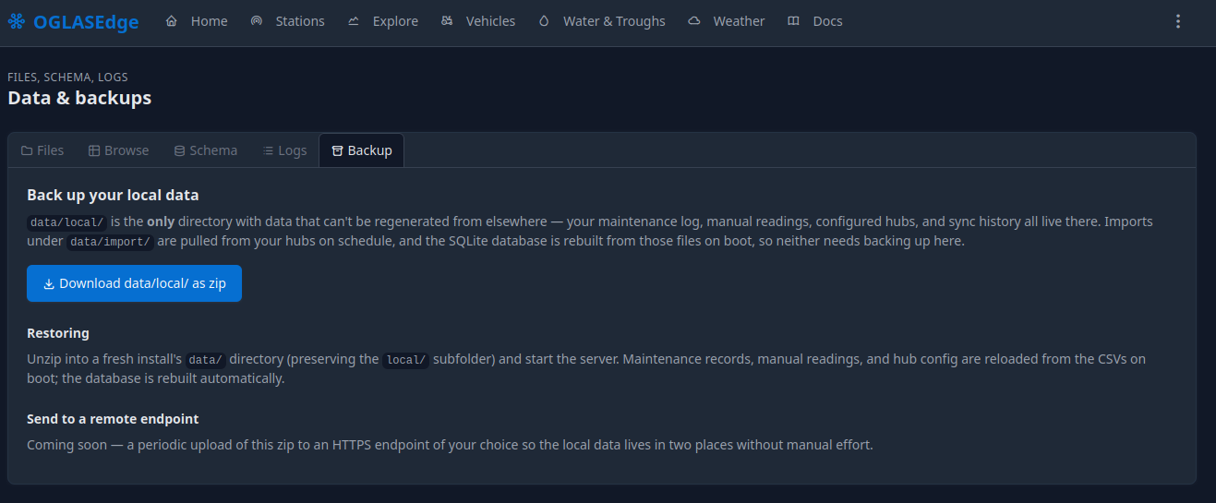The image size is (1216, 503).
Task: Click the Docs book icon
Action: (x=794, y=20)
